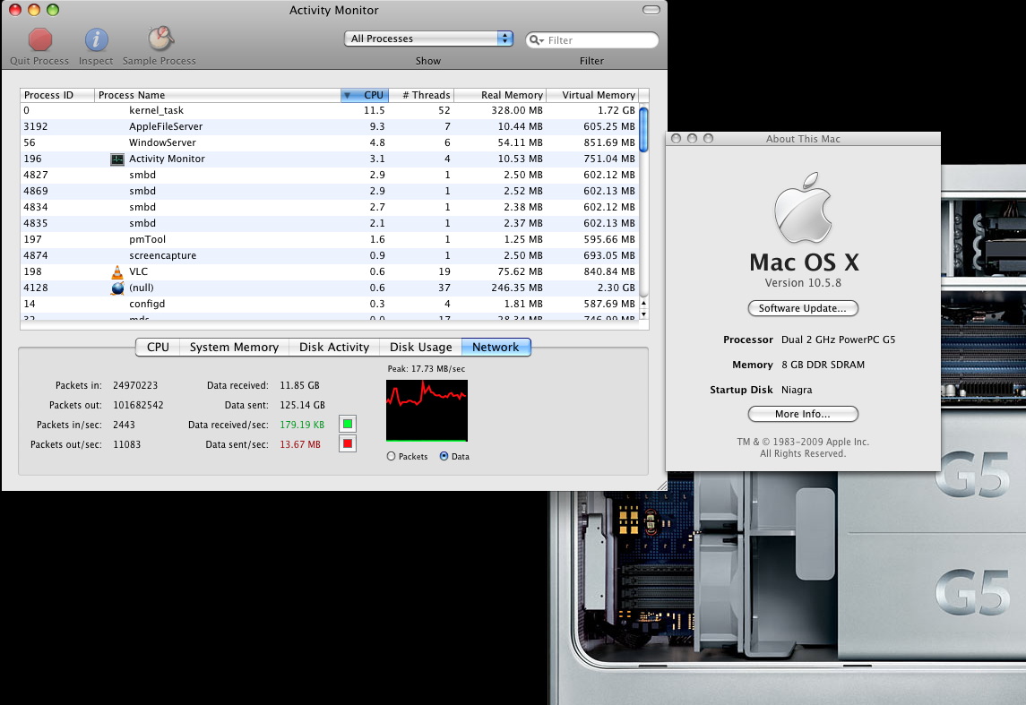Switch to the System Memory tab
Screen dimensions: 1026x705
pyautogui.click(x=234, y=348)
